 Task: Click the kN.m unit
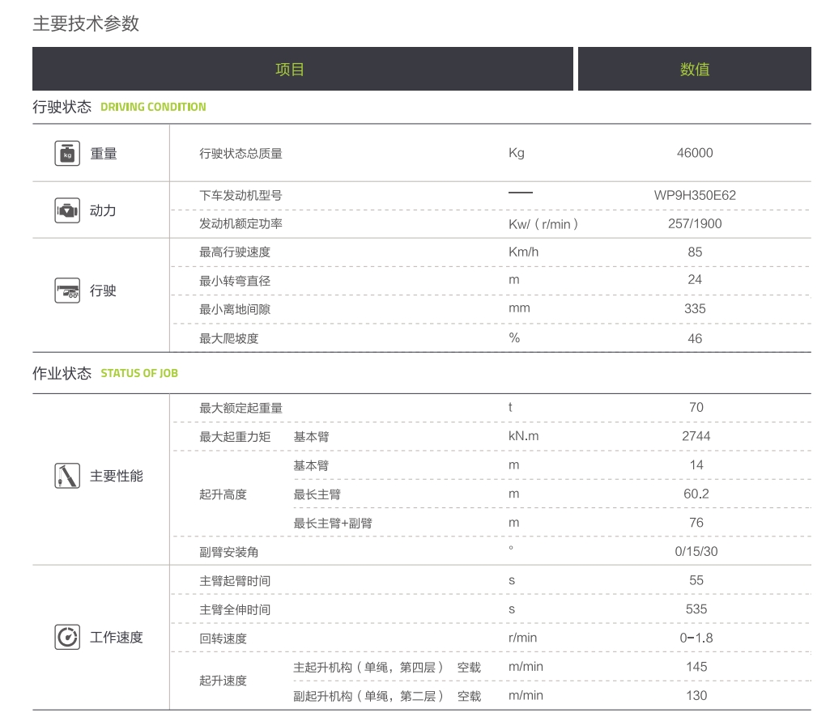(x=524, y=436)
